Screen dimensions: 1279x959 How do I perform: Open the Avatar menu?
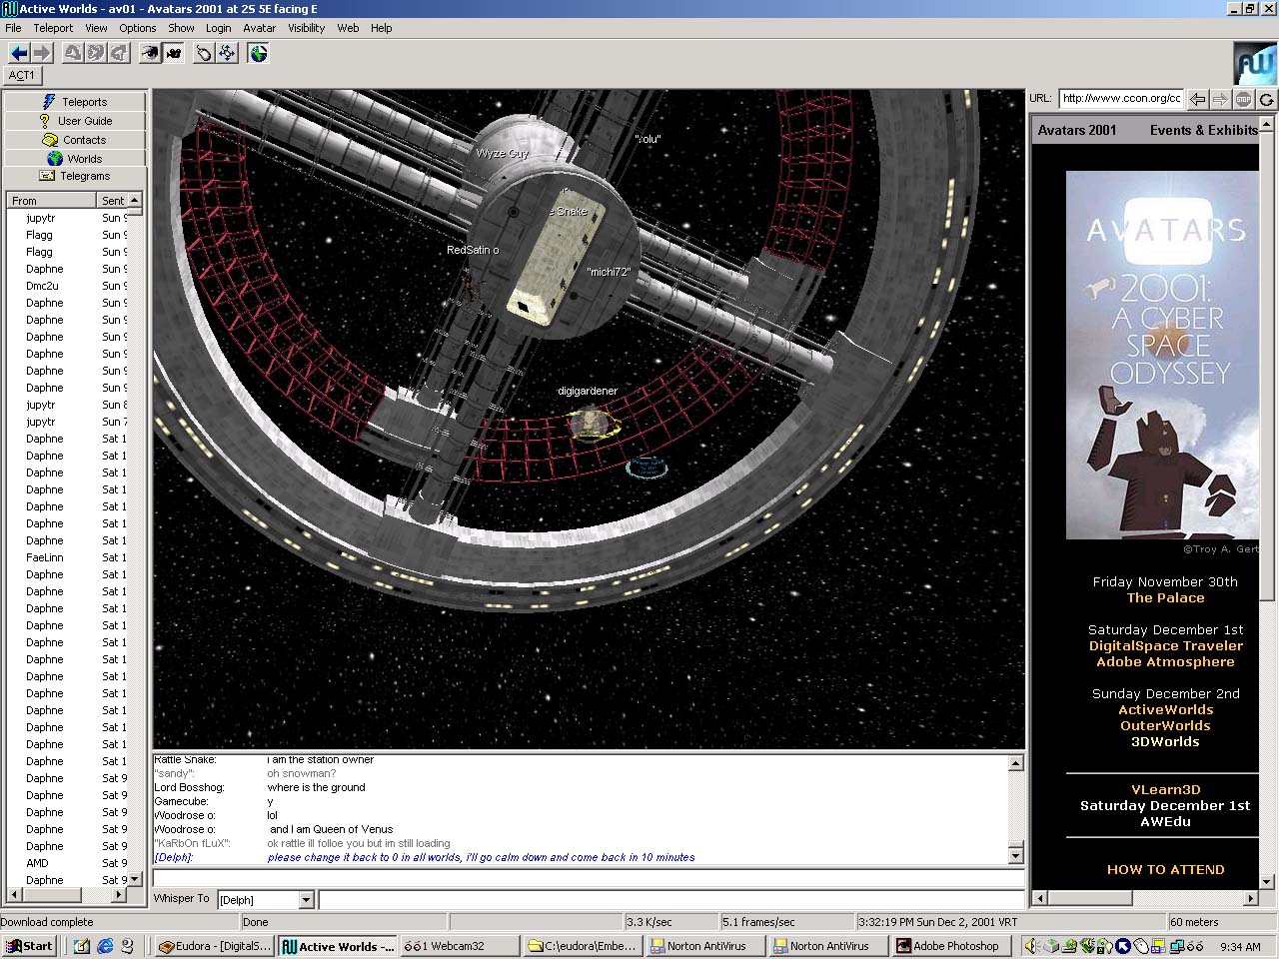pyautogui.click(x=259, y=28)
